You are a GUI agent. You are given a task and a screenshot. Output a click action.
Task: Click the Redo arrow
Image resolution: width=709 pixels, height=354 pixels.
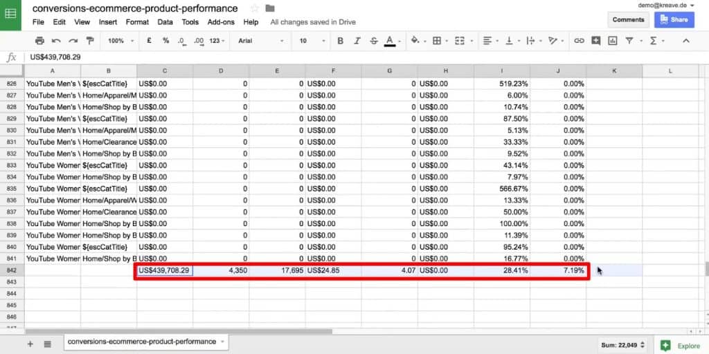click(73, 41)
